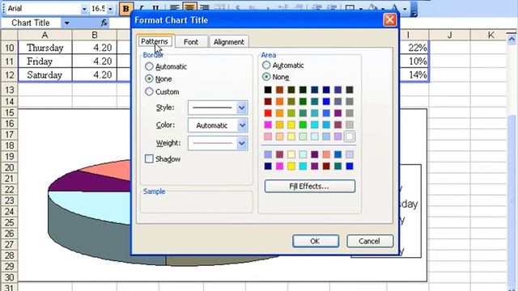Open the border Style dropdown
Screen dimensions: 518x291
click(x=242, y=108)
